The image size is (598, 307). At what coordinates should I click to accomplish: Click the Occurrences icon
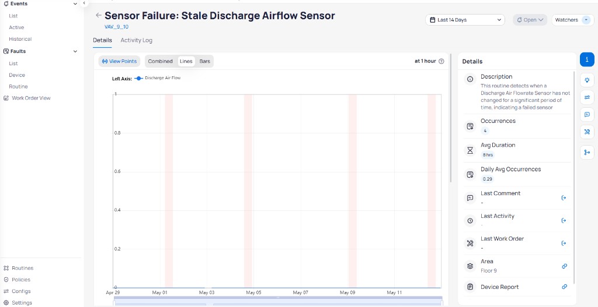[x=470, y=126]
